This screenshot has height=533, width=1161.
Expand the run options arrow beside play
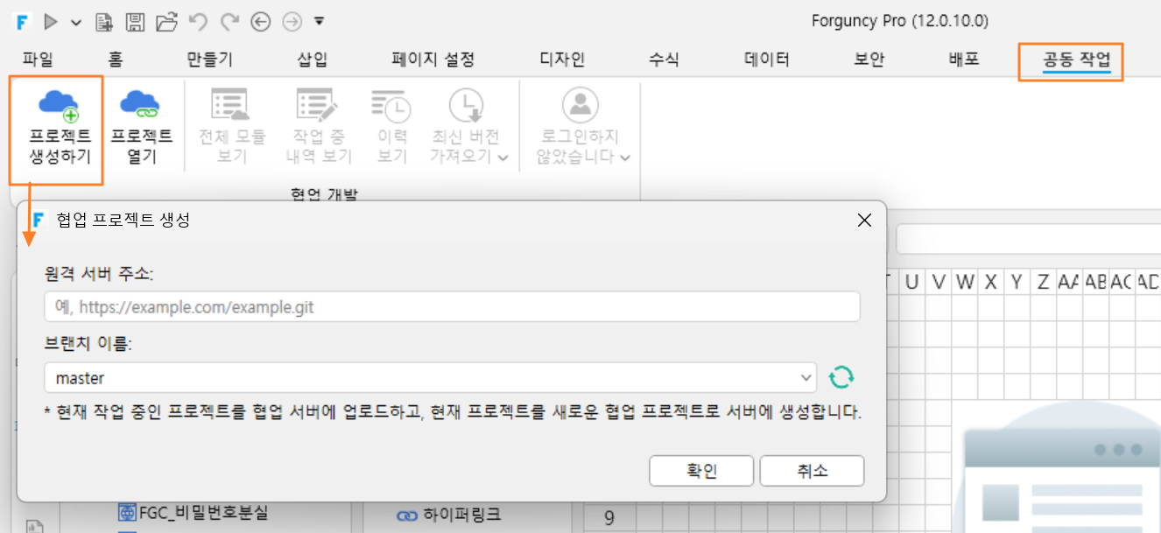coord(76,22)
